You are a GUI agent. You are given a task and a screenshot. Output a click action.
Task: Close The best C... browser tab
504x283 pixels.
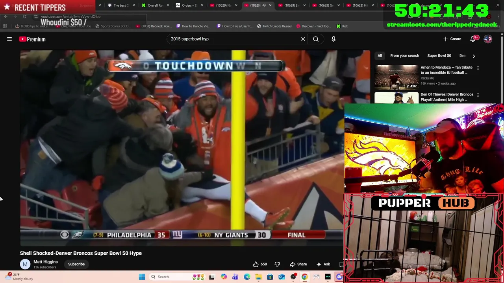tap(134, 6)
